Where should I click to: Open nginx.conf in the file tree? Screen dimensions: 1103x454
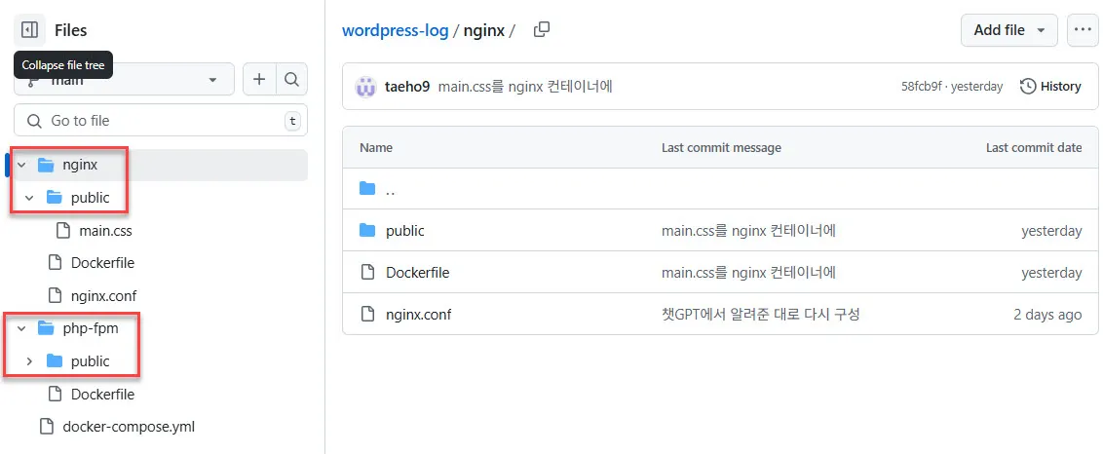click(x=103, y=295)
